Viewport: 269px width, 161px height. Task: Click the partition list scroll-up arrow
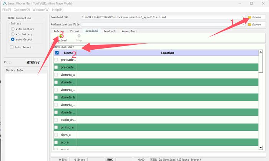tap(261, 52)
